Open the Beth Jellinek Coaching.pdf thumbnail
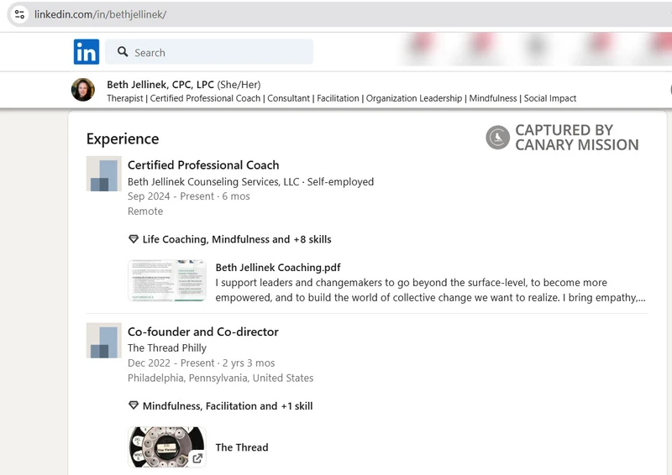Viewport: 672px width, 475px height. [166, 280]
